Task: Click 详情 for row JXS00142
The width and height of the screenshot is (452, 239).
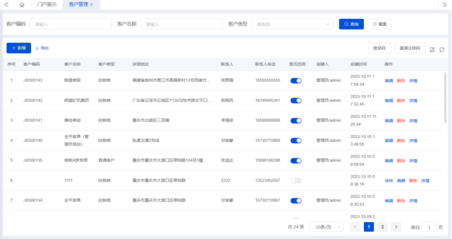Action: [413, 101]
